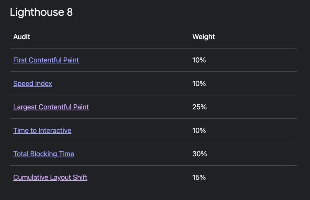This screenshot has width=310, height=200.
Task: Open the Largest Contentful Paint link
Action: 51,107
